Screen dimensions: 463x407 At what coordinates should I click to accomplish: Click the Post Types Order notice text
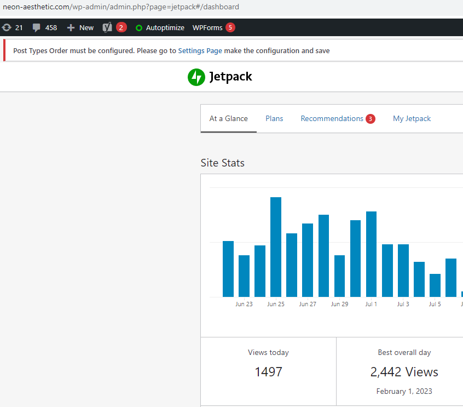pos(171,51)
